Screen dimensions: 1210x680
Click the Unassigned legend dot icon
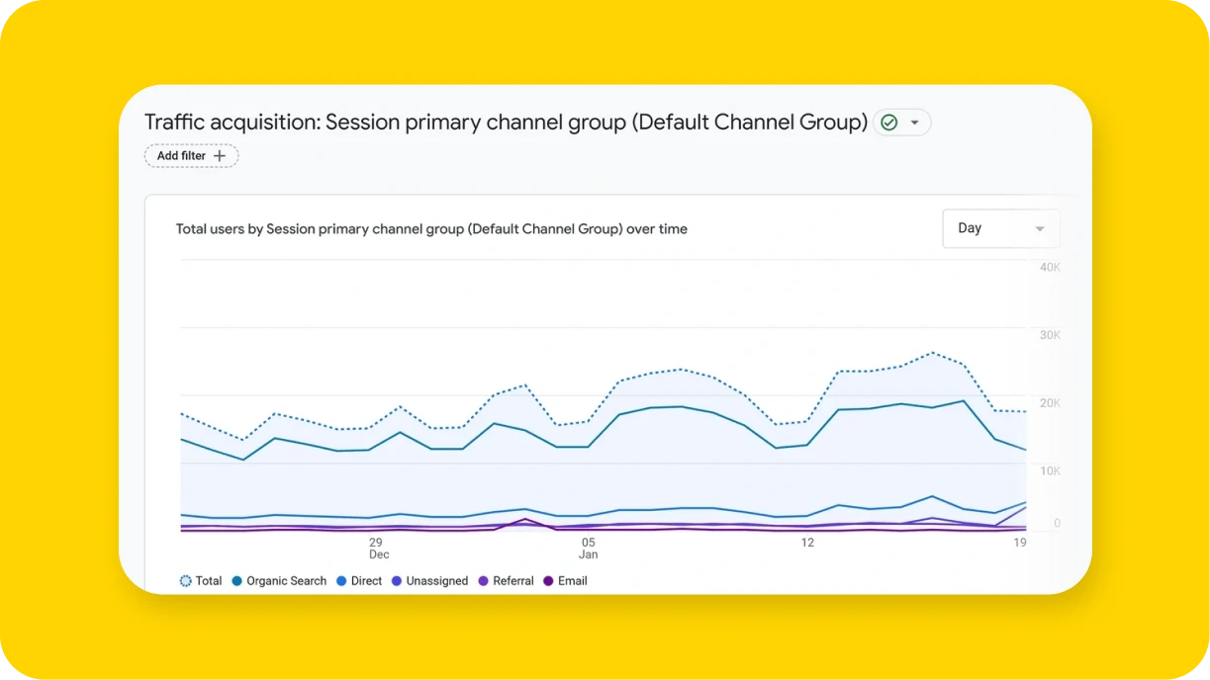(399, 581)
